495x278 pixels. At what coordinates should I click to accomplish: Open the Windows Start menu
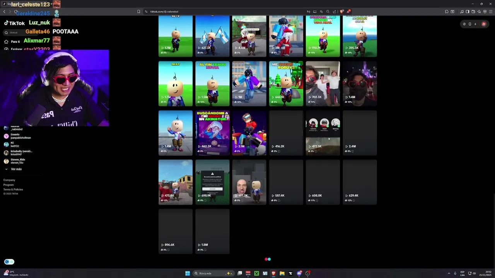pos(188,273)
